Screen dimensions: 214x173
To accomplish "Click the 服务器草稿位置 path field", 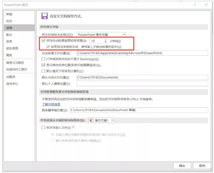I will point(139,110).
